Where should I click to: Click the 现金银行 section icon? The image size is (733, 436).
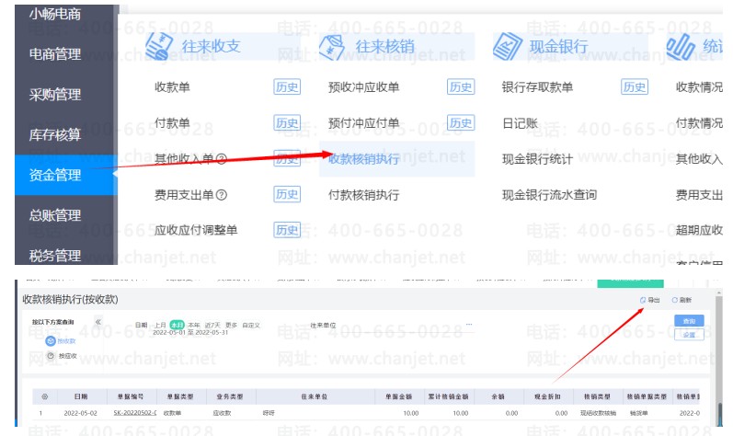507,46
